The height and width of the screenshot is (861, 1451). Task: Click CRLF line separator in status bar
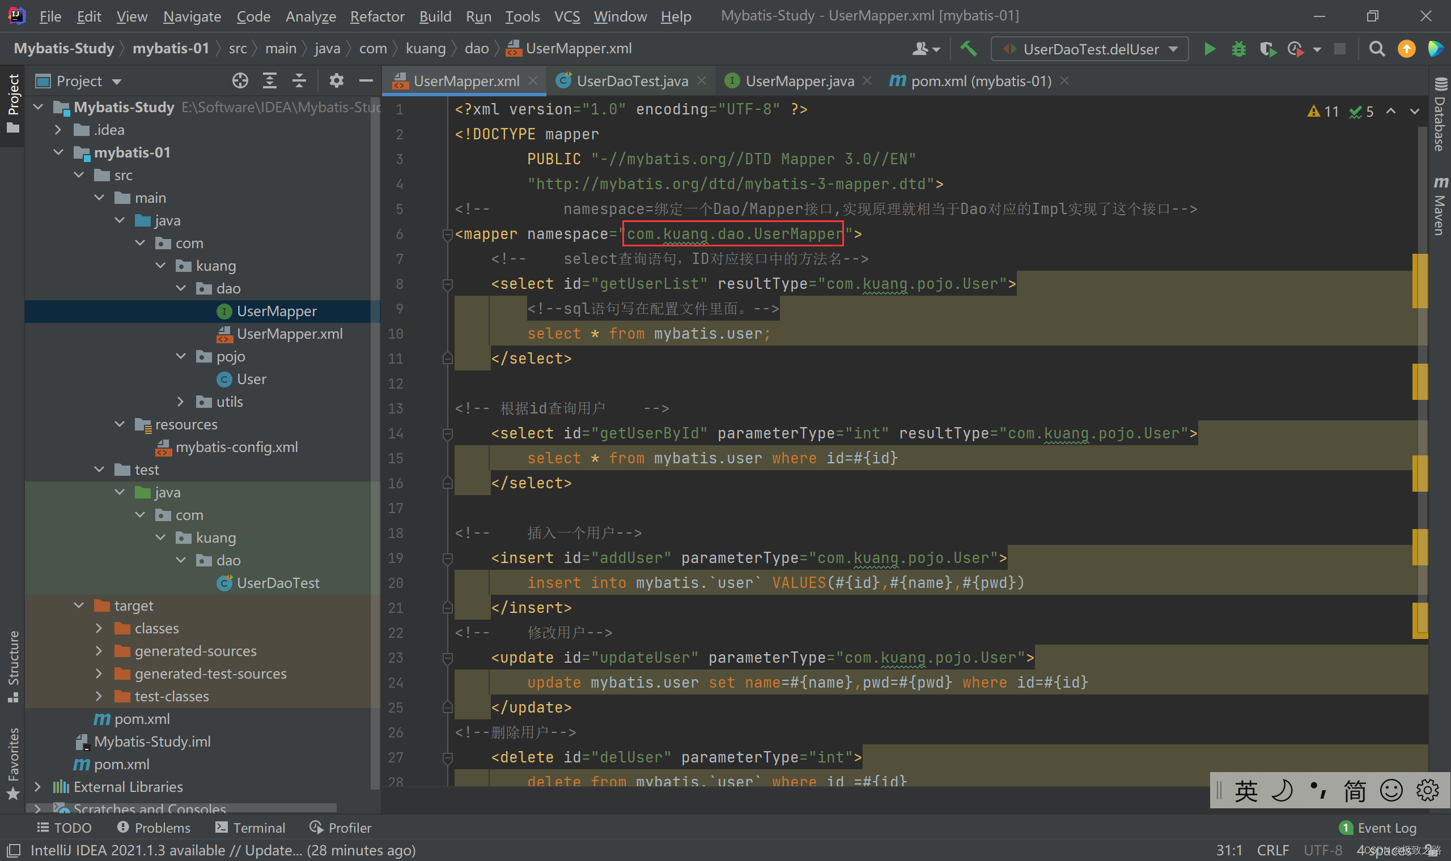(1273, 851)
